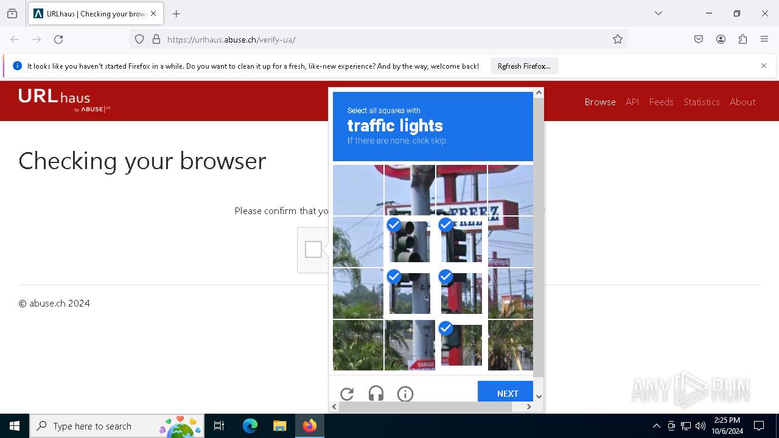Open the About page
The width and height of the screenshot is (779, 438).
[742, 102]
